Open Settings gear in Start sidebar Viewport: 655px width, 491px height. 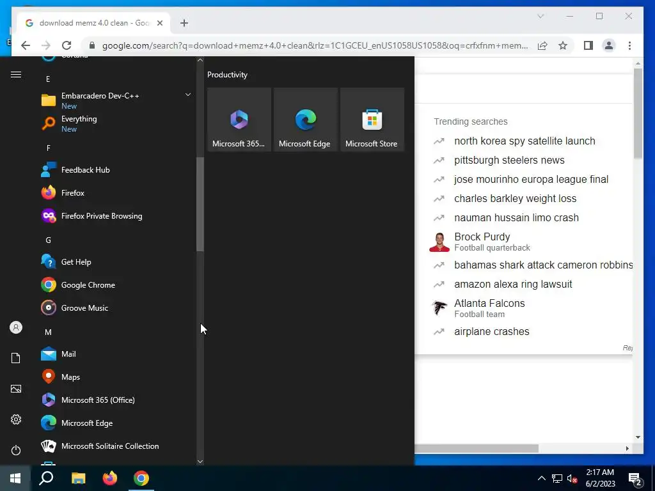pyautogui.click(x=16, y=419)
